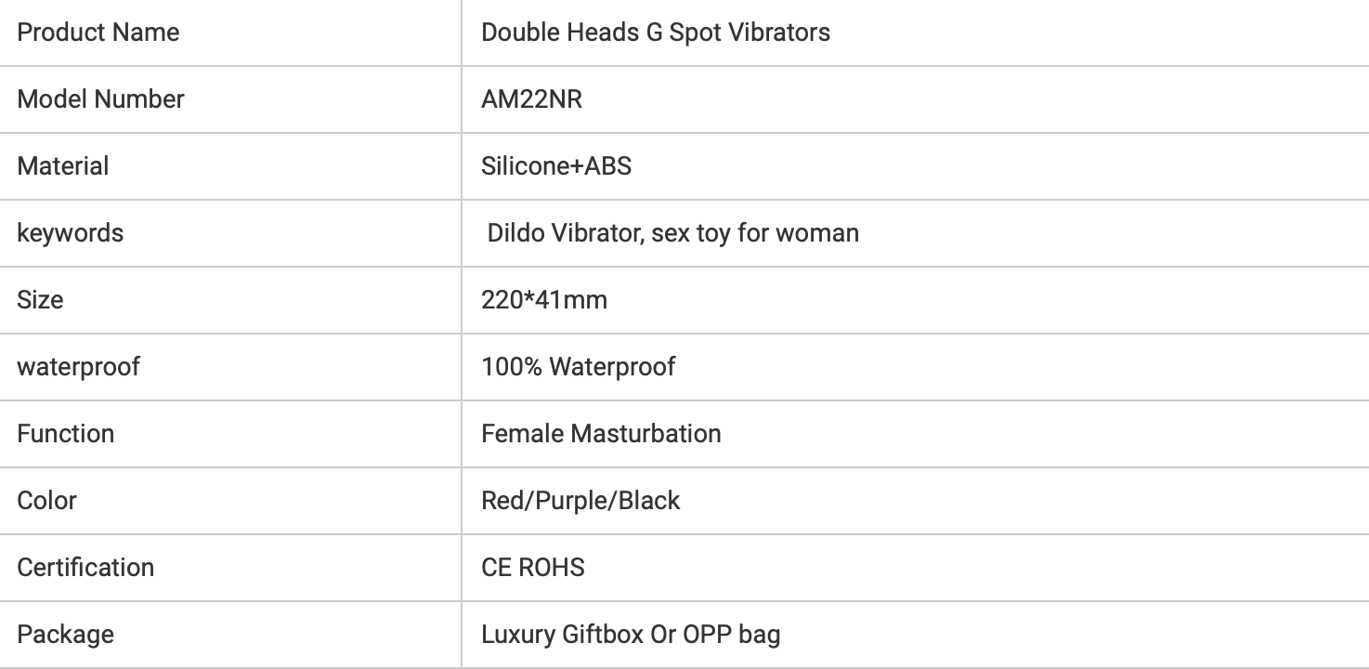Viewport: 1369px width, 669px height.
Task: Click the "Model Number" label
Action: pos(100,99)
